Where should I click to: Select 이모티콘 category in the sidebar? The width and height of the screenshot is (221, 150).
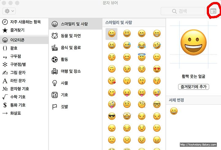tap(24, 40)
